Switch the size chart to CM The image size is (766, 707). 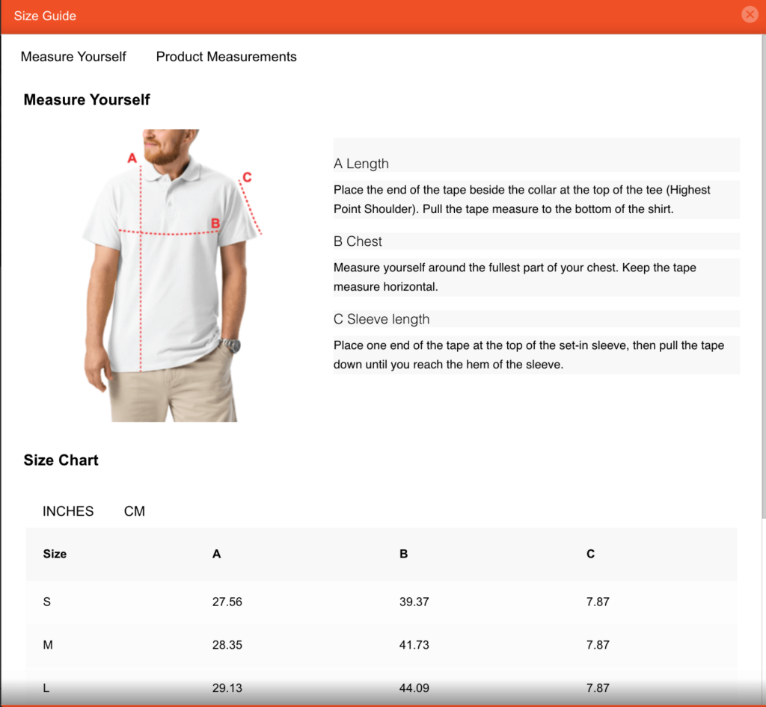tap(135, 511)
